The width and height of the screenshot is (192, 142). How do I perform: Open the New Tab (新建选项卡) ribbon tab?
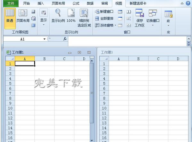(138, 3)
